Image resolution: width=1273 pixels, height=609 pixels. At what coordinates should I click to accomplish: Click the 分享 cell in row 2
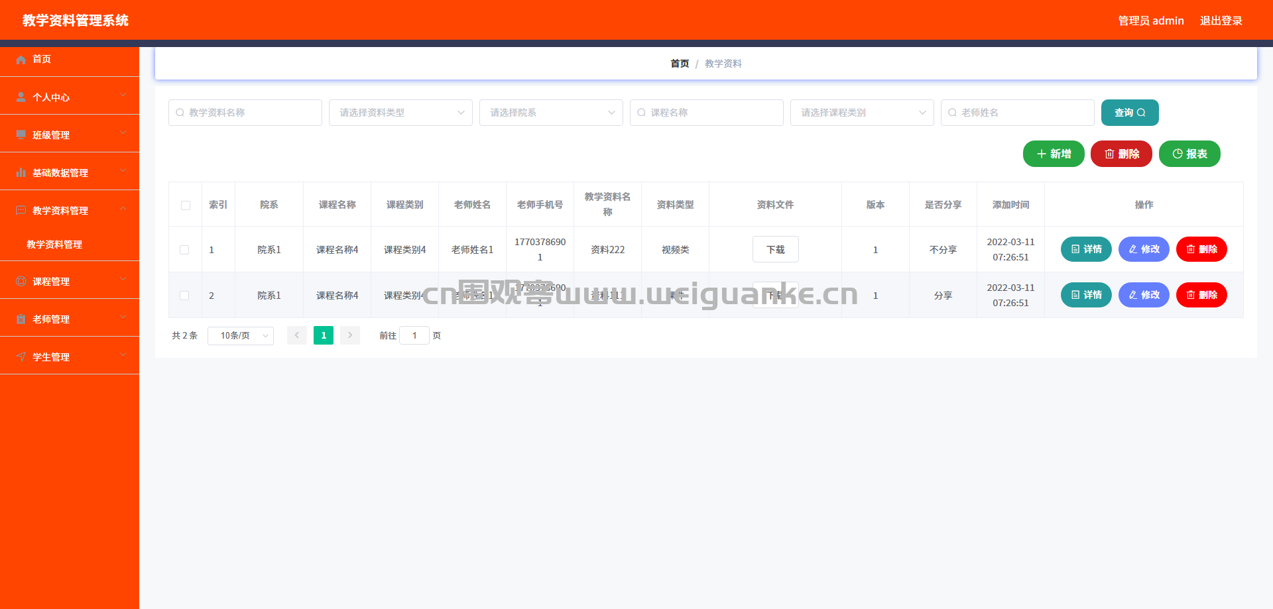pyautogui.click(x=943, y=296)
